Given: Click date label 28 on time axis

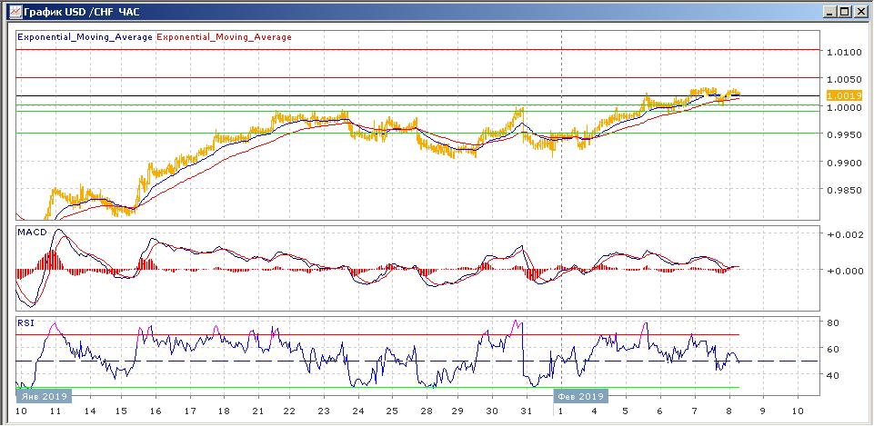Looking at the screenshot, I should 427,411.
